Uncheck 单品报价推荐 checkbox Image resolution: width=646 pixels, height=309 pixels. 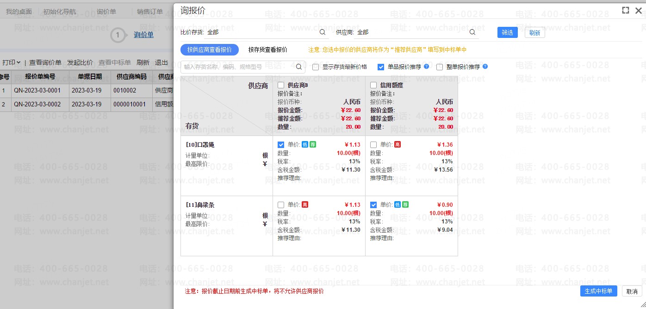click(x=381, y=67)
